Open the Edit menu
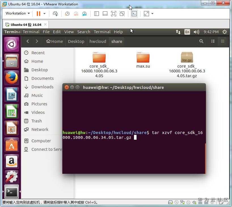 pyautogui.click(x=57, y=32)
